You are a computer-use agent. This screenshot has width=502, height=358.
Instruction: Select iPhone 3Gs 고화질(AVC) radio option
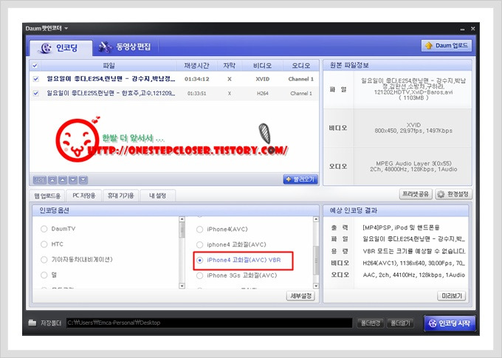coord(199,275)
